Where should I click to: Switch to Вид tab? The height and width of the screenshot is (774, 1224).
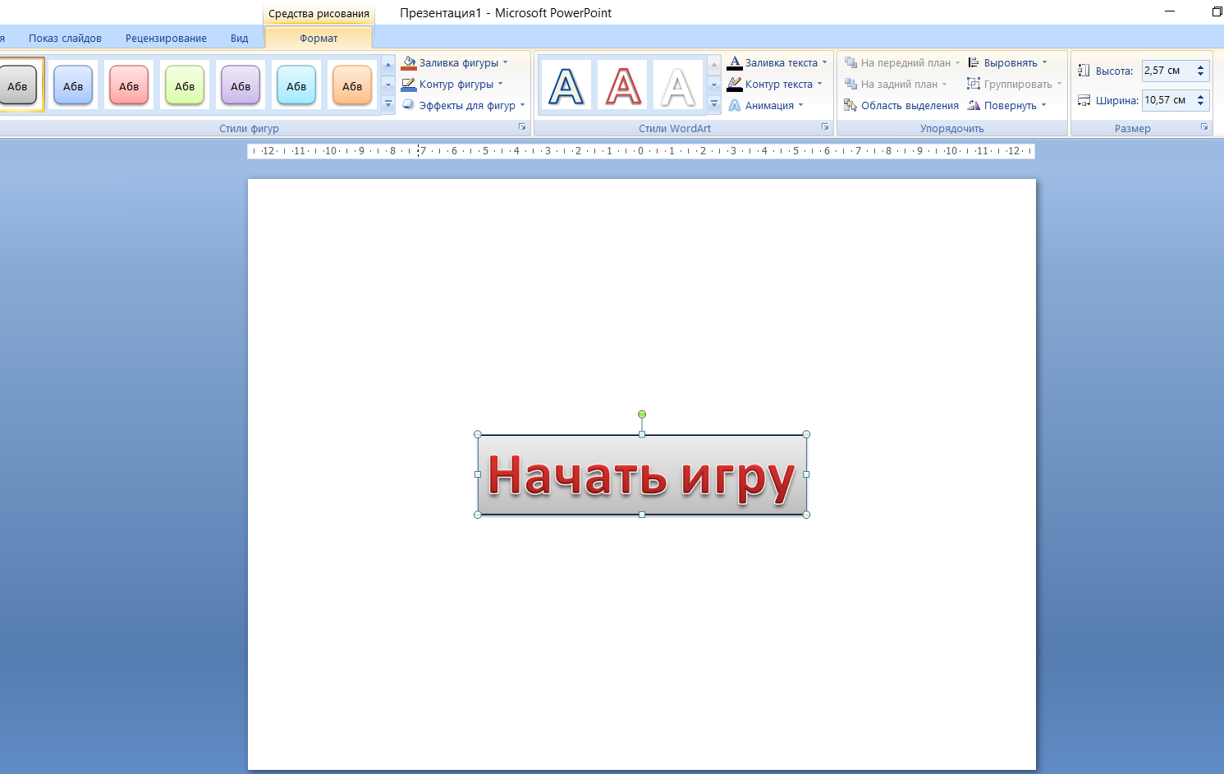[x=239, y=38]
